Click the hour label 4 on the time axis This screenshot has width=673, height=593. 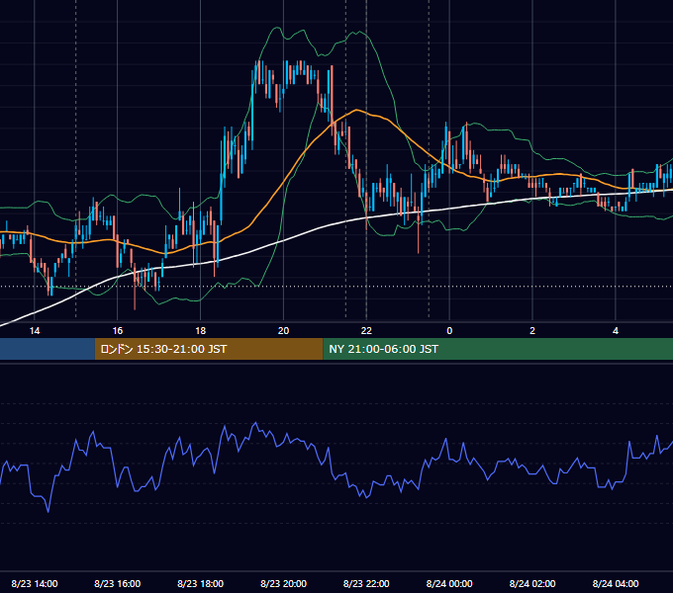coord(616,331)
